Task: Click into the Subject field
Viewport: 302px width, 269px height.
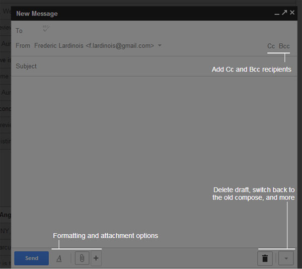Action: (x=154, y=66)
